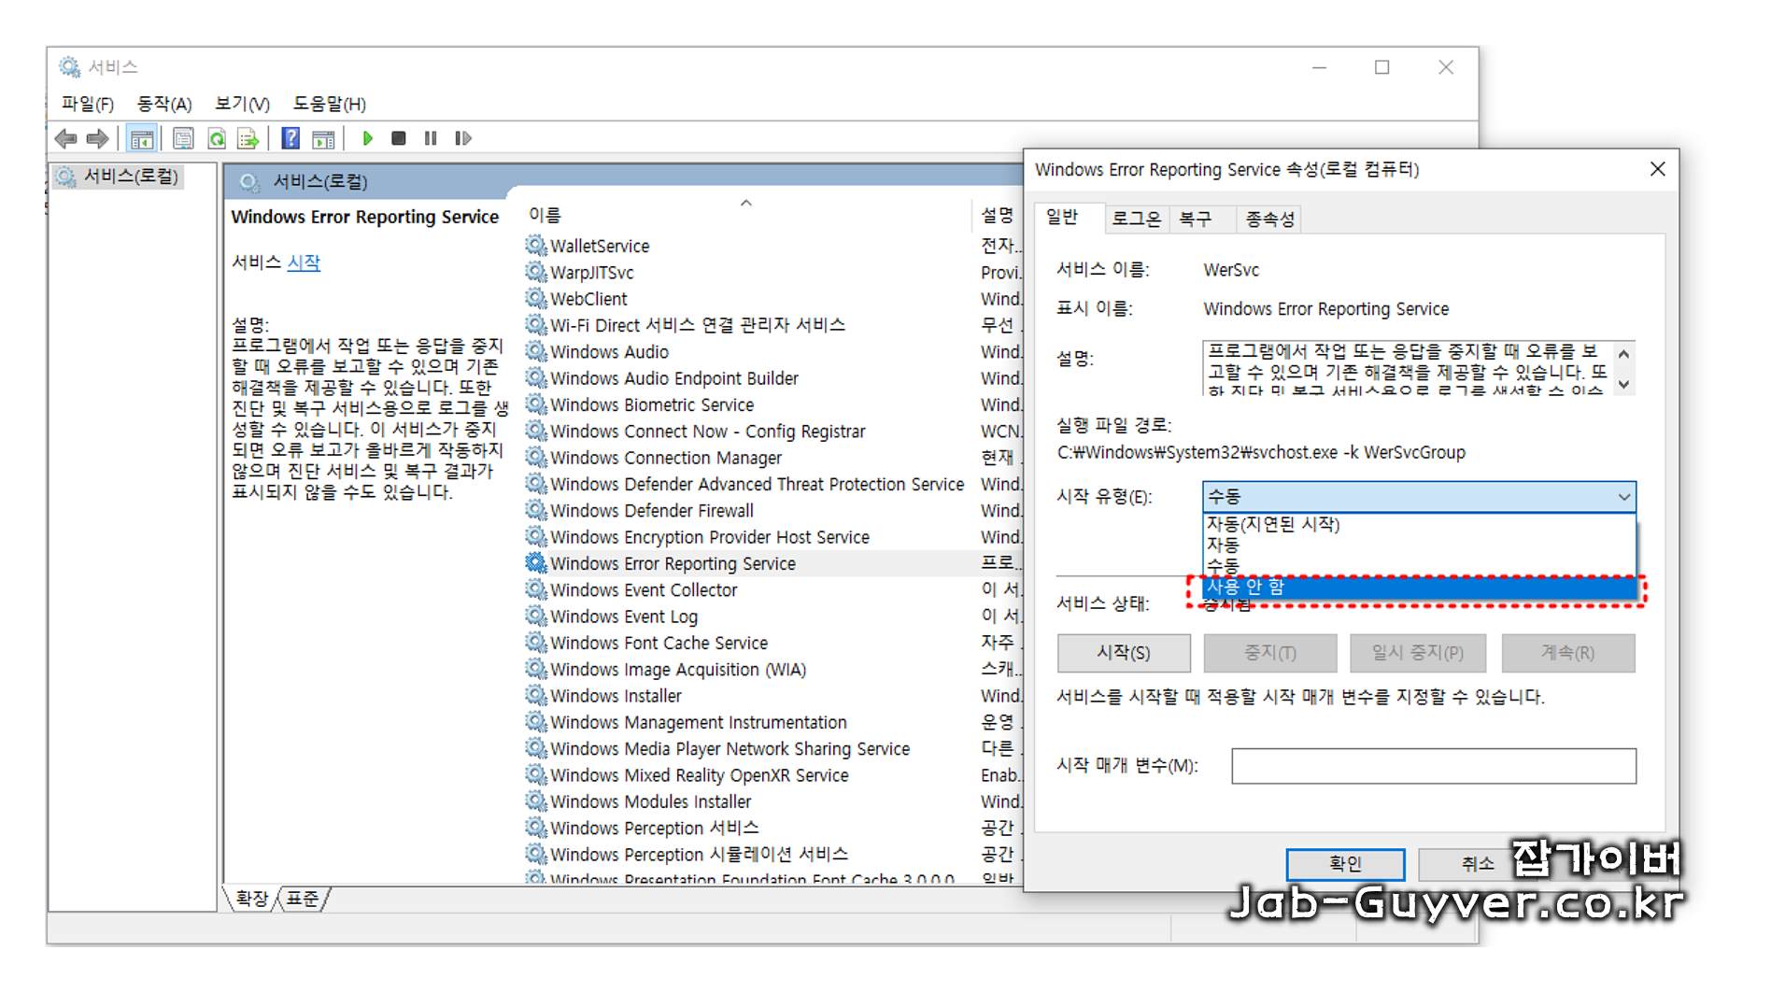Click the 시작 매개 변수 input field
Screen dimensions: 1771x992
[x=1434, y=766]
